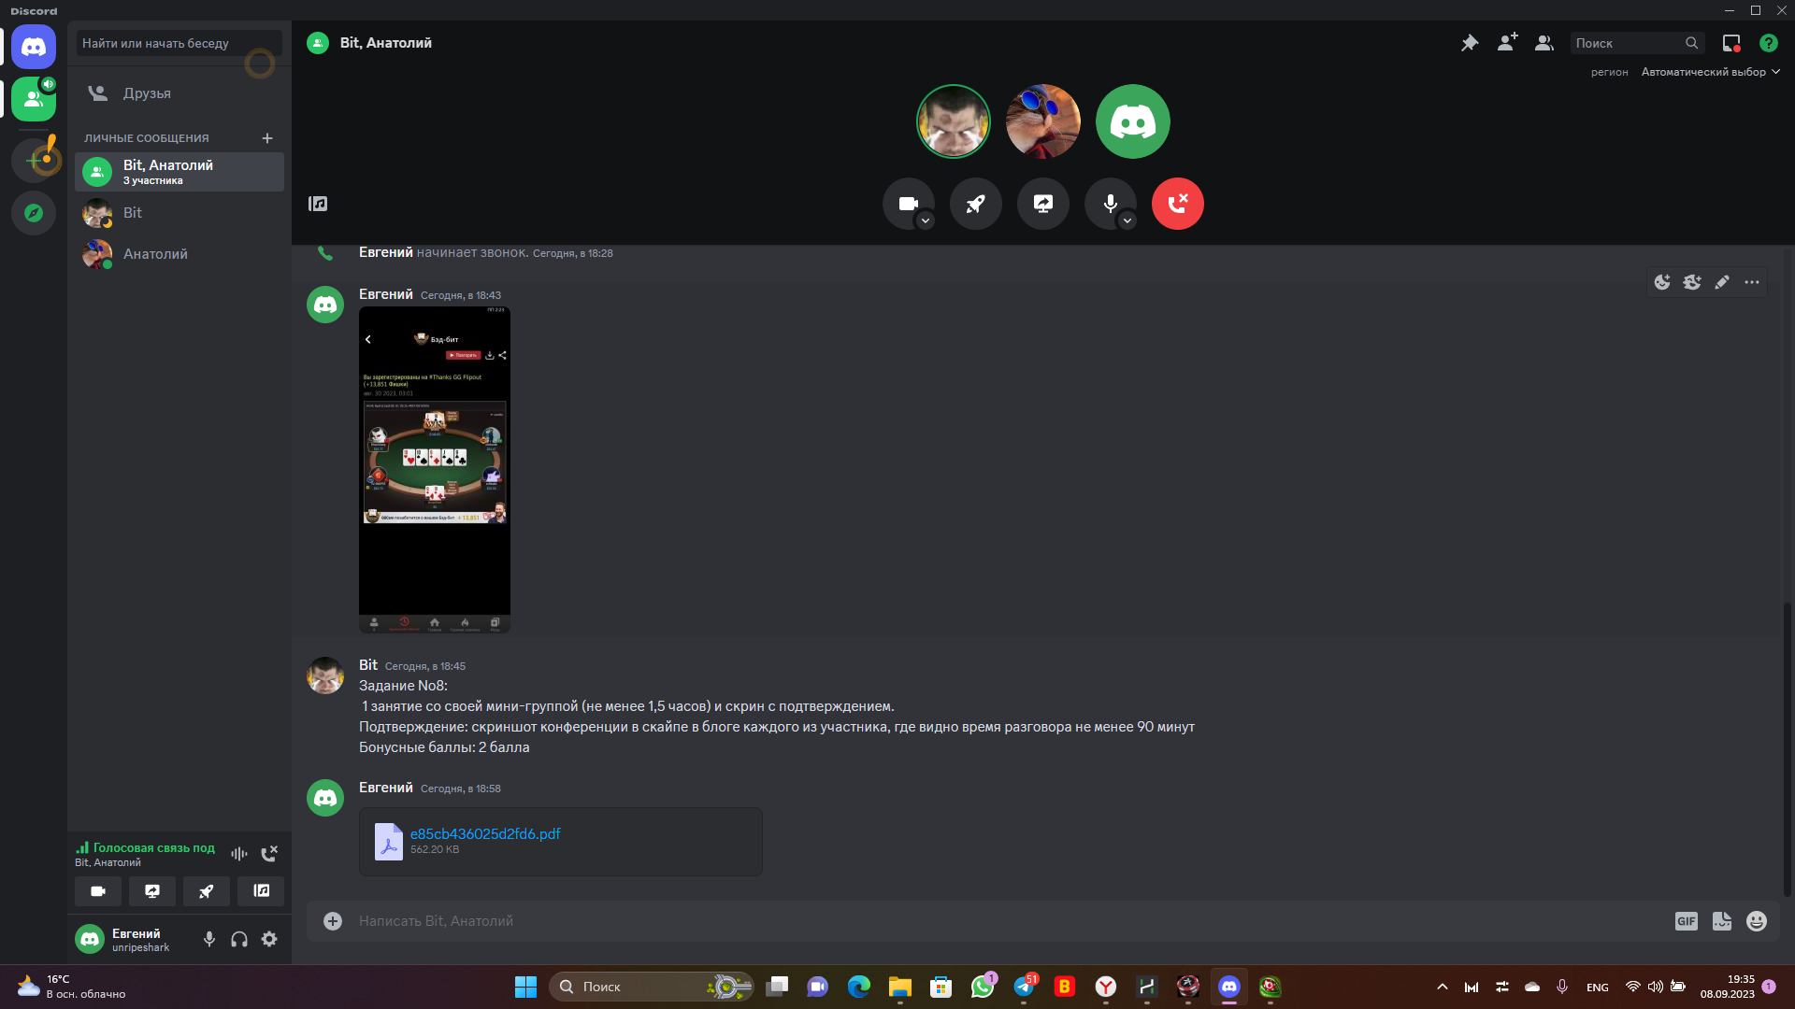Launch activity from voice panel rocket
This screenshot has width=1795, height=1009.
(x=207, y=891)
